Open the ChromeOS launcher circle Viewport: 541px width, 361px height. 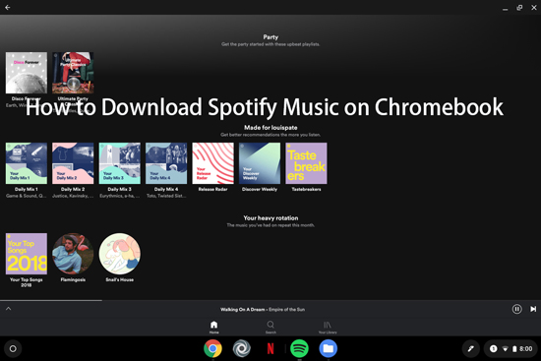pyautogui.click(x=13, y=349)
